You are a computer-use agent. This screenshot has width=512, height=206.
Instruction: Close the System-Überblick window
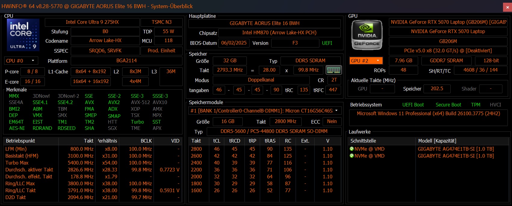507,7
